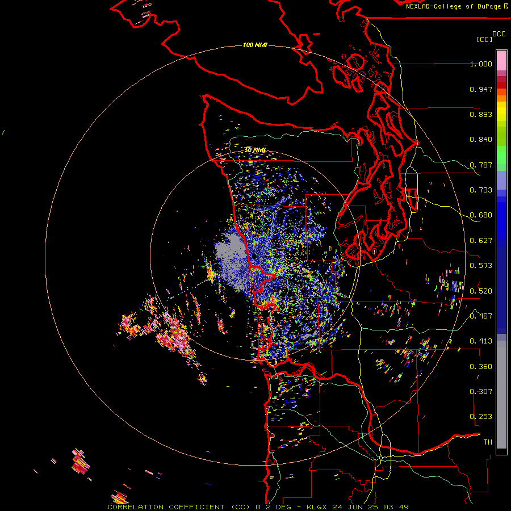511x511 pixels.
Task: Select the 0.787 scale value
Action: (481, 165)
